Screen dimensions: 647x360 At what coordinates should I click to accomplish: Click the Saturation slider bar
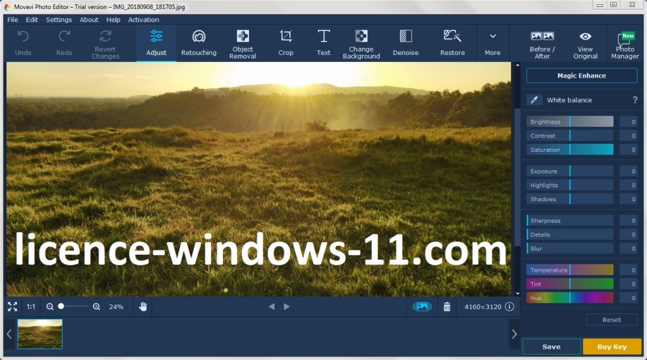point(570,150)
